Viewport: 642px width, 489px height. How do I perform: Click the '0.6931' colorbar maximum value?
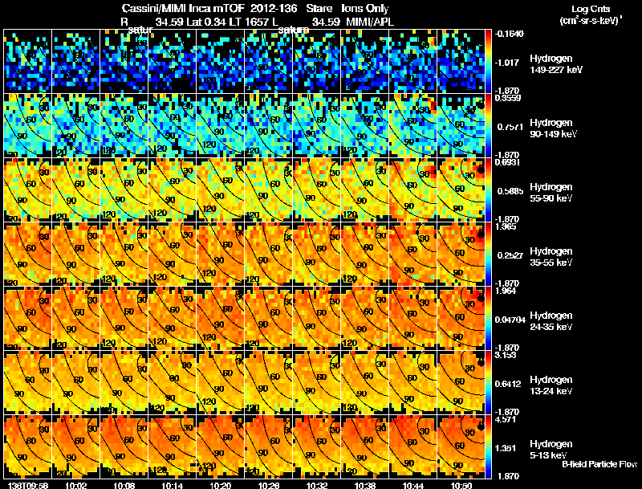tap(507, 162)
